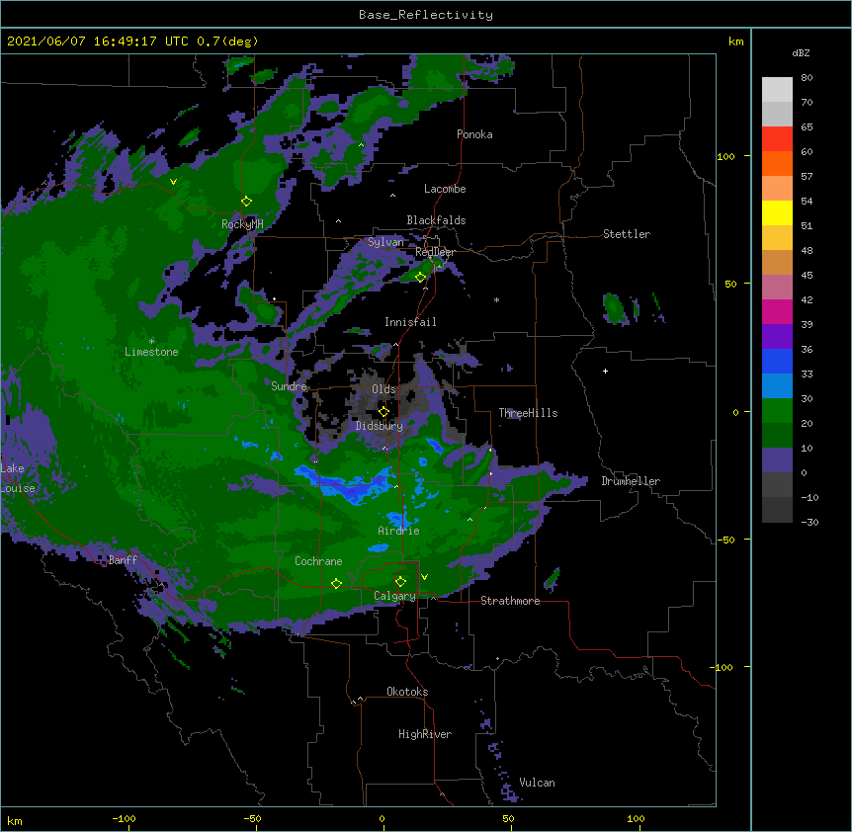
Task: Click the Olds city label
Action: (x=383, y=389)
